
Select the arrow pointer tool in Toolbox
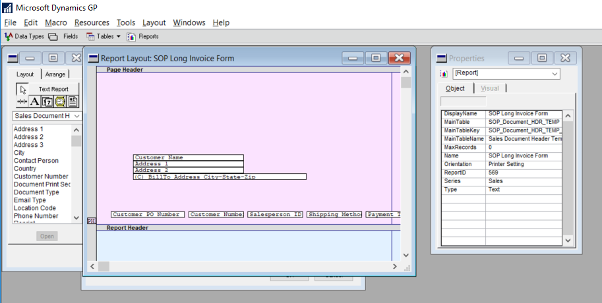[22, 89]
